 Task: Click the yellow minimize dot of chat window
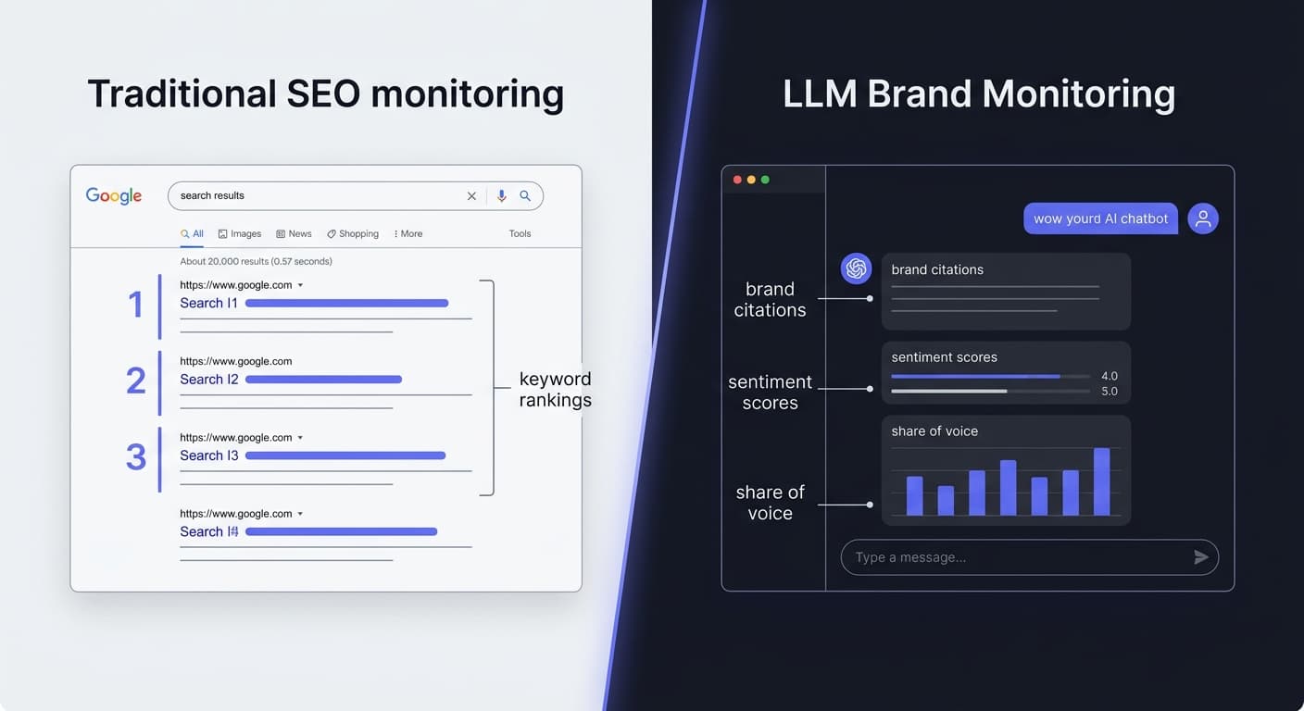[x=751, y=180]
